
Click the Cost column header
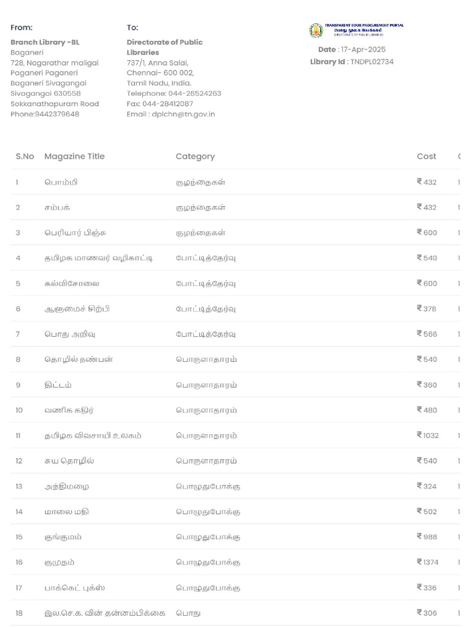pos(426,156)
